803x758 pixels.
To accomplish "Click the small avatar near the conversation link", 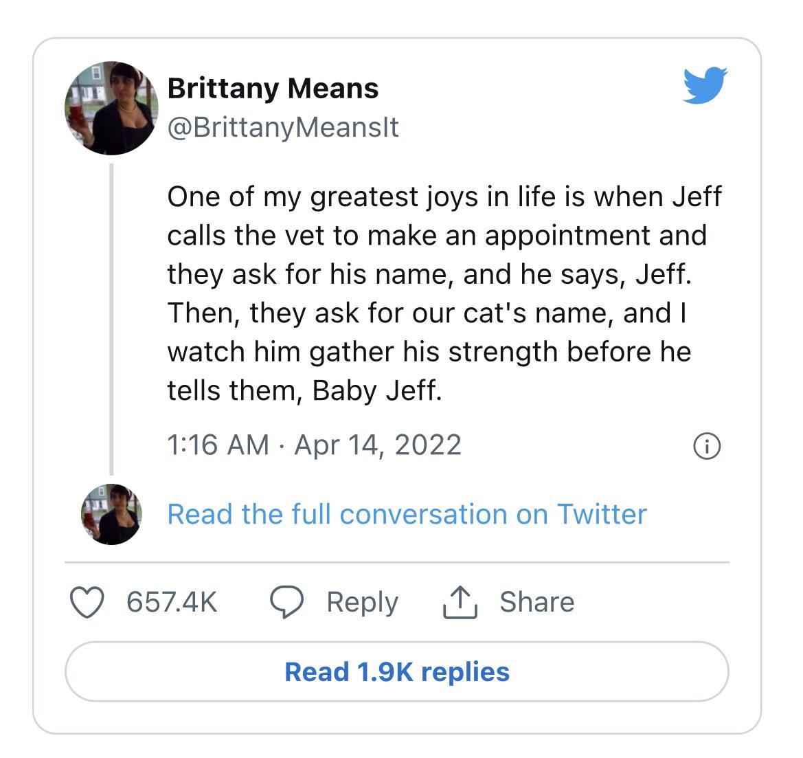I will click(x=111, y=514).
